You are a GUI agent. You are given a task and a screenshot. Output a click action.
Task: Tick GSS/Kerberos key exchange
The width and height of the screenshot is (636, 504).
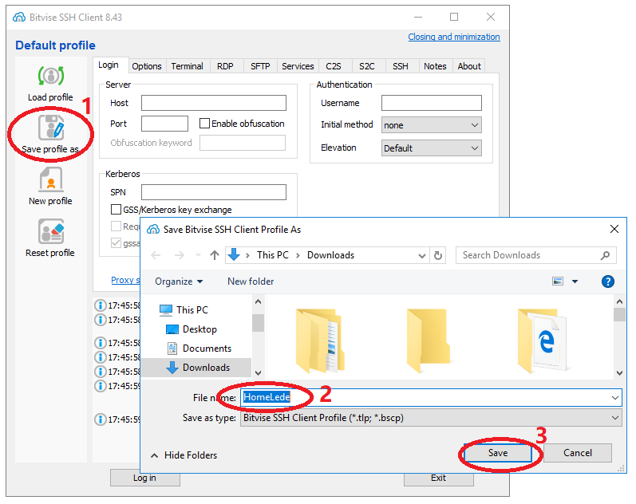coord(116,209)
